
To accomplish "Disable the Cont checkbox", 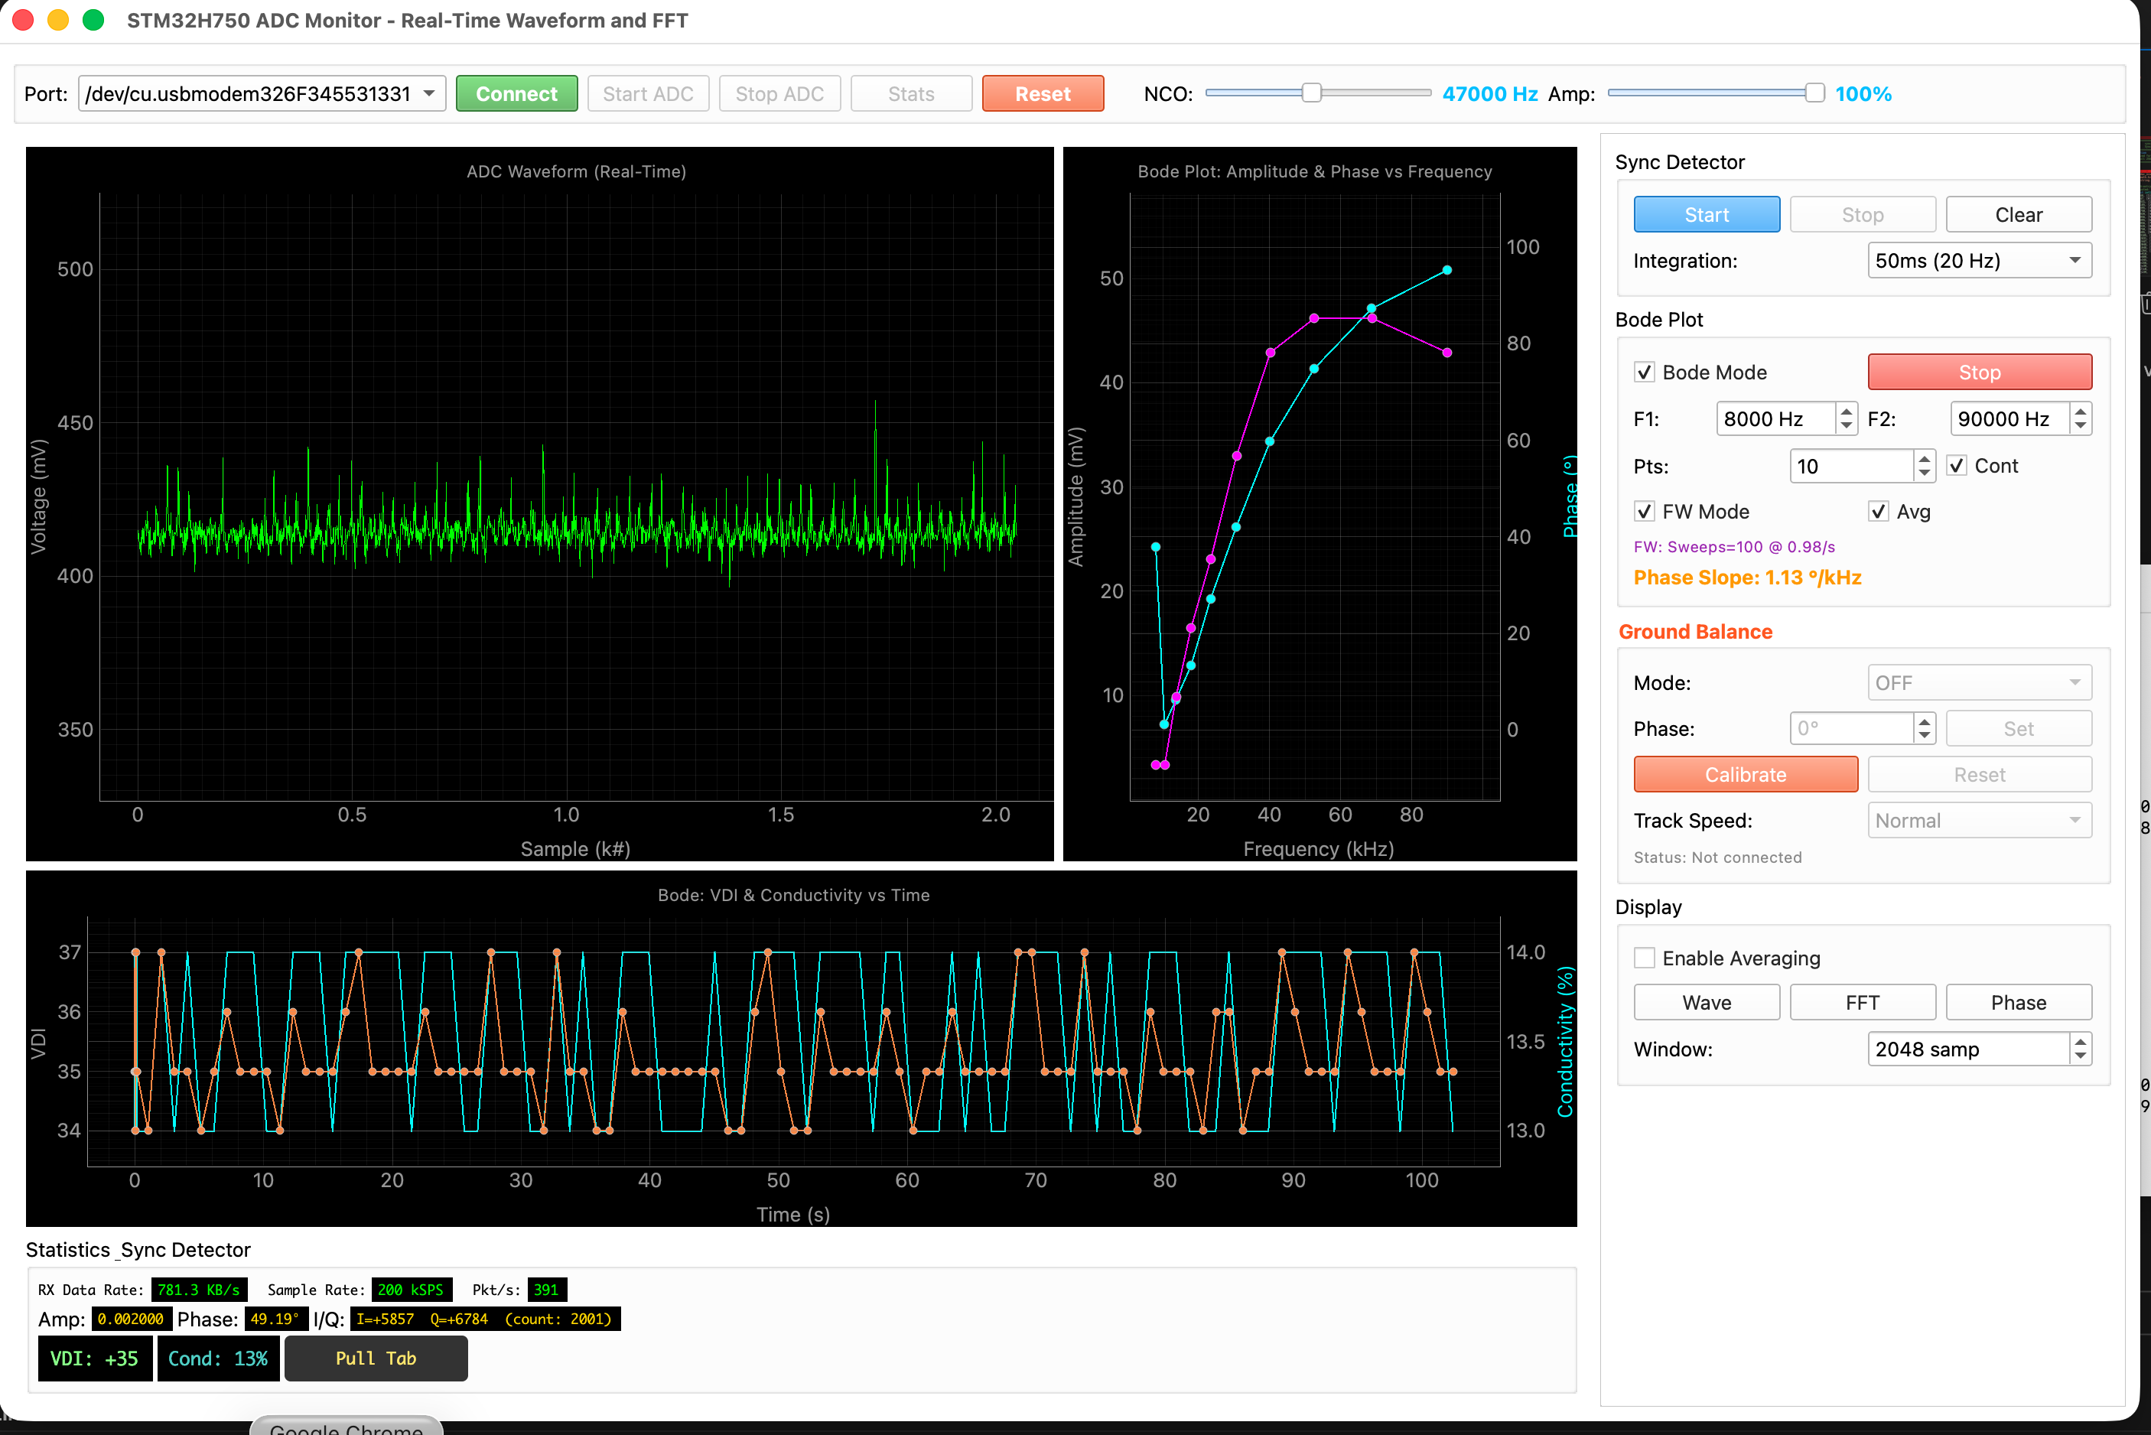I will [x=1956, y=466].
